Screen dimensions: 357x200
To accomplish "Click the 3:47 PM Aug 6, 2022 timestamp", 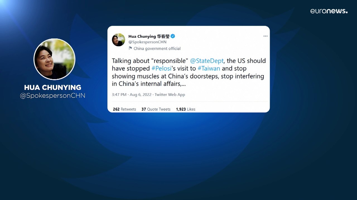I will click(132, 95).
